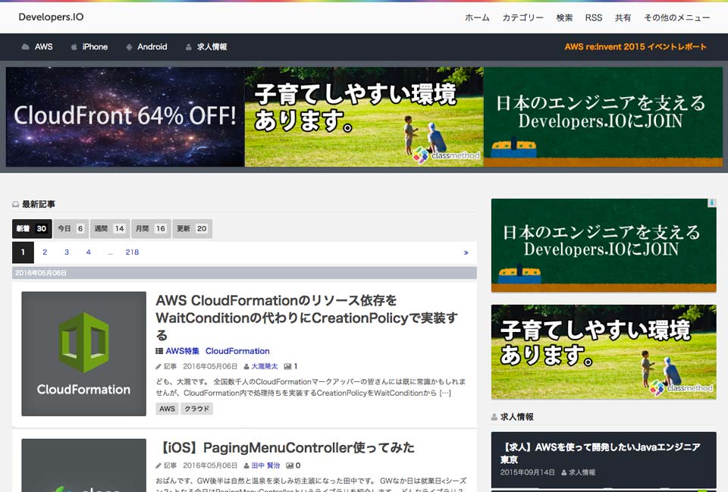Image resolution: width=728 pixels, height=492 pixels.
Task: Click the pagination ellipsis
Action: coord(110,252)
